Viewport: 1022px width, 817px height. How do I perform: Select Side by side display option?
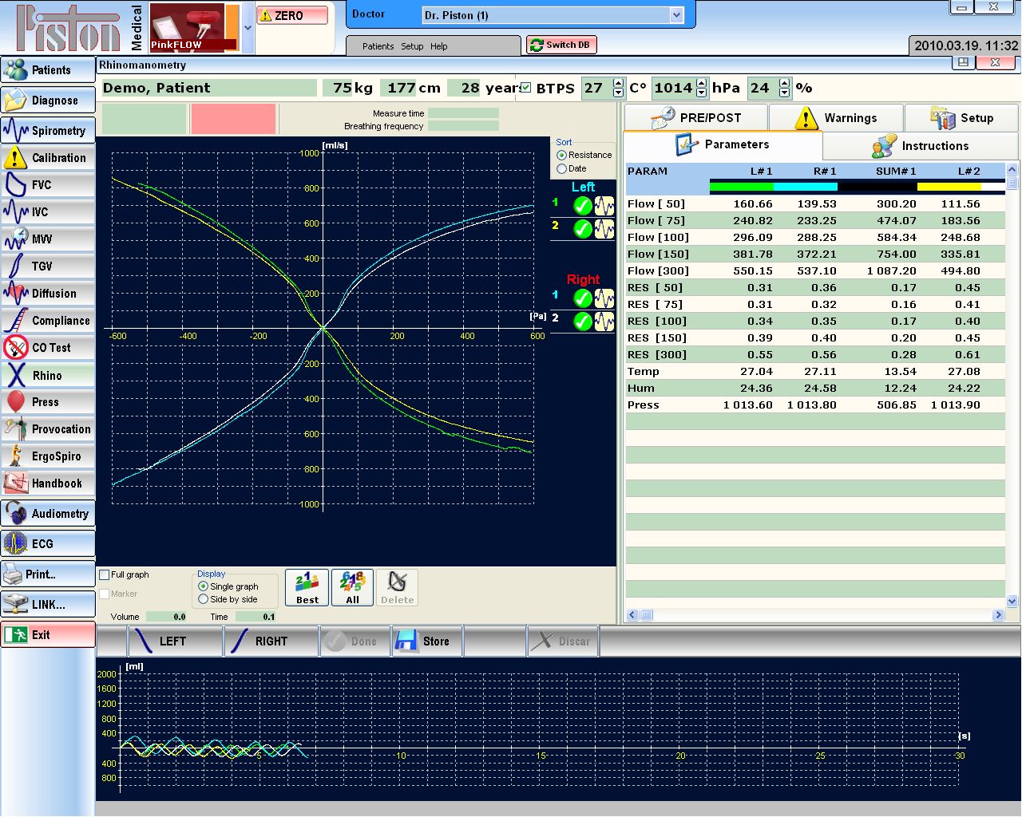[x=204, y=599]
